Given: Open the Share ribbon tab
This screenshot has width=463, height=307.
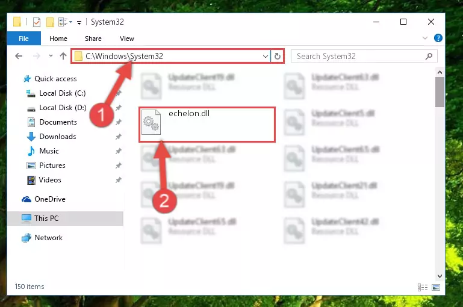Looking at the screenshot, I should coord(93,39).
